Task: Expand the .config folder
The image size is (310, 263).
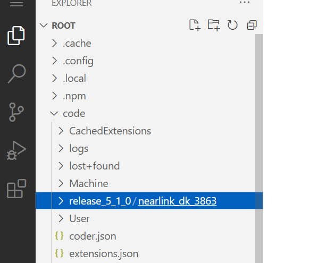Action: (x=54, y=61)
